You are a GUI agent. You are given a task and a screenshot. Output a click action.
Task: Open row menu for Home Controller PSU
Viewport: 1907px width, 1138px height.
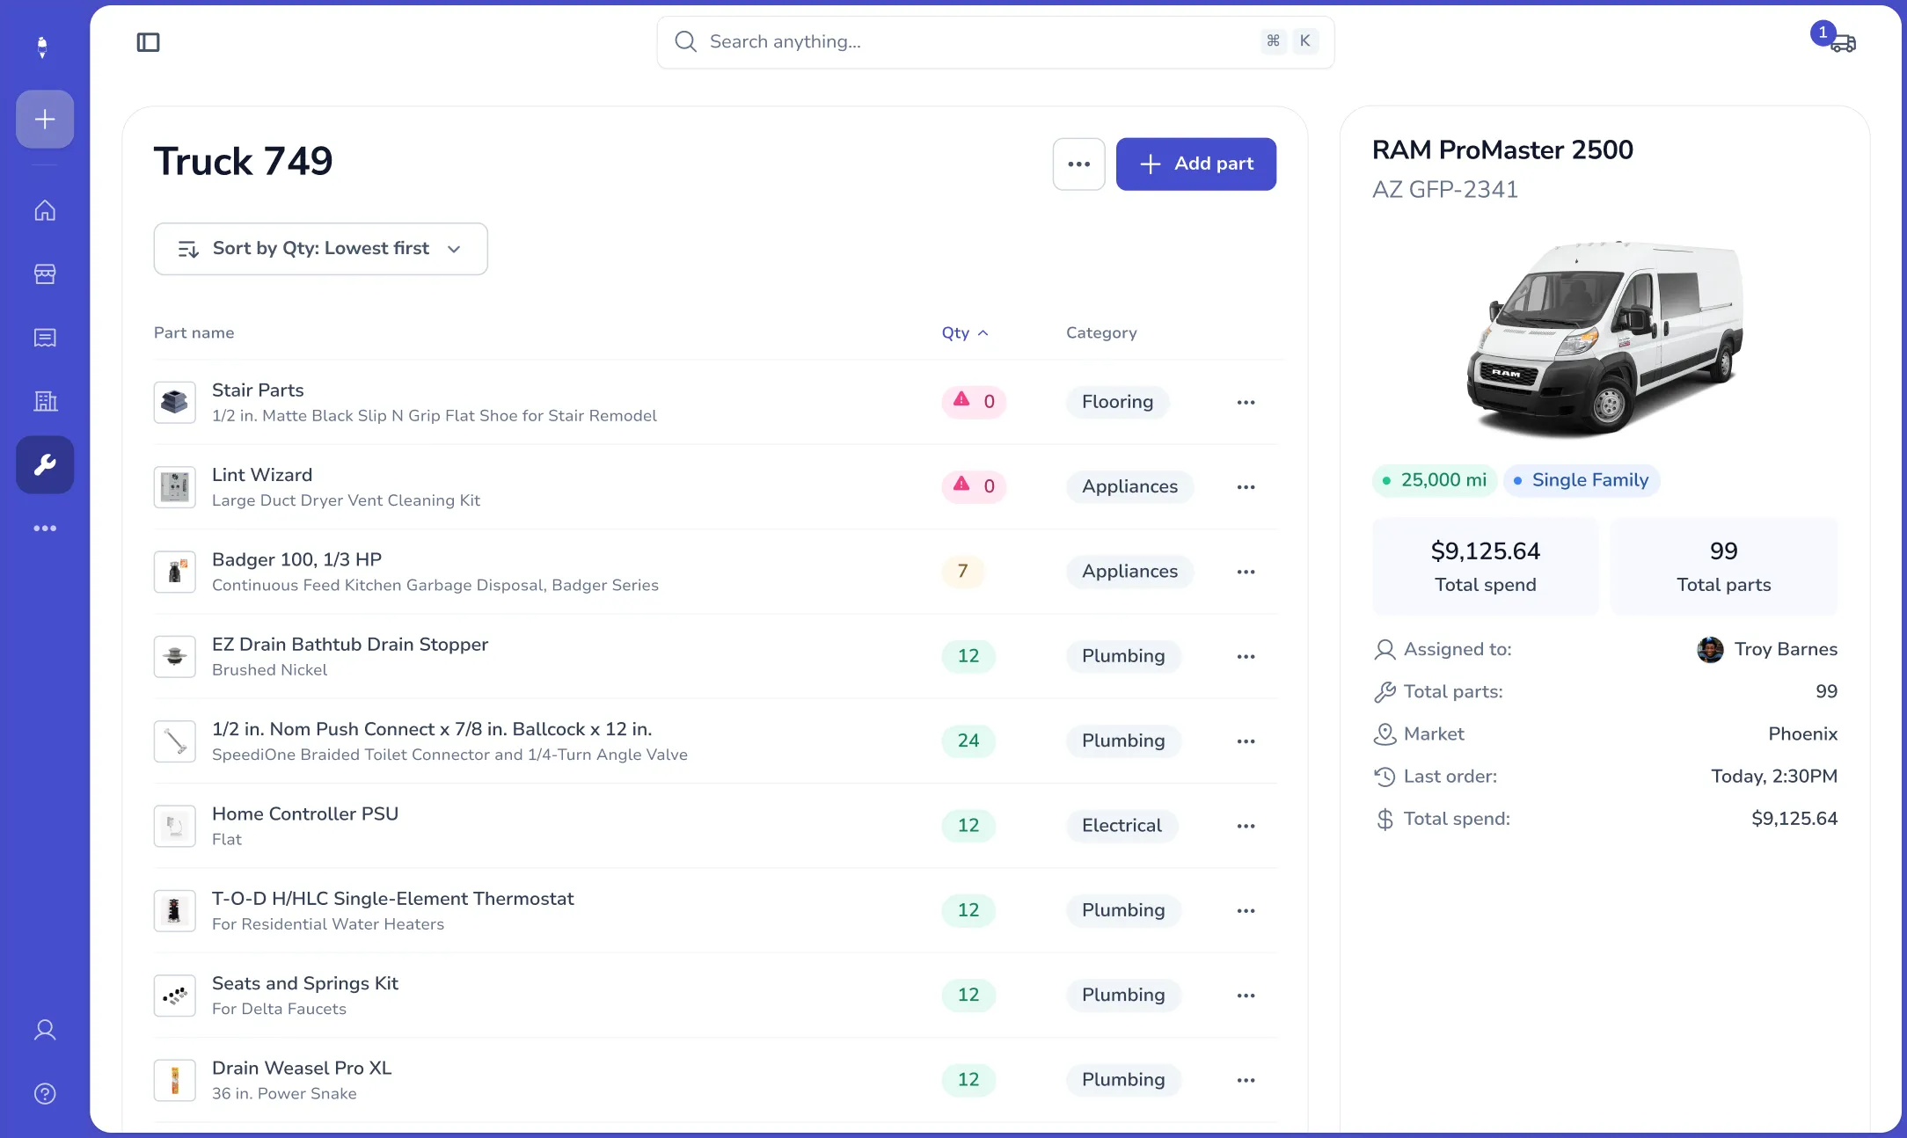pyautogui.click(x=1246, y=826)
